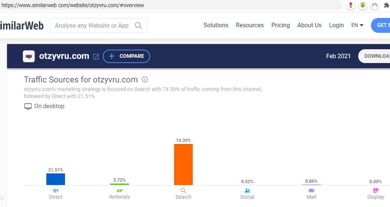This screenshot has width=390, height=207.
Task: Click the Direct traffic icon
Action: click(x=56, y=190)
